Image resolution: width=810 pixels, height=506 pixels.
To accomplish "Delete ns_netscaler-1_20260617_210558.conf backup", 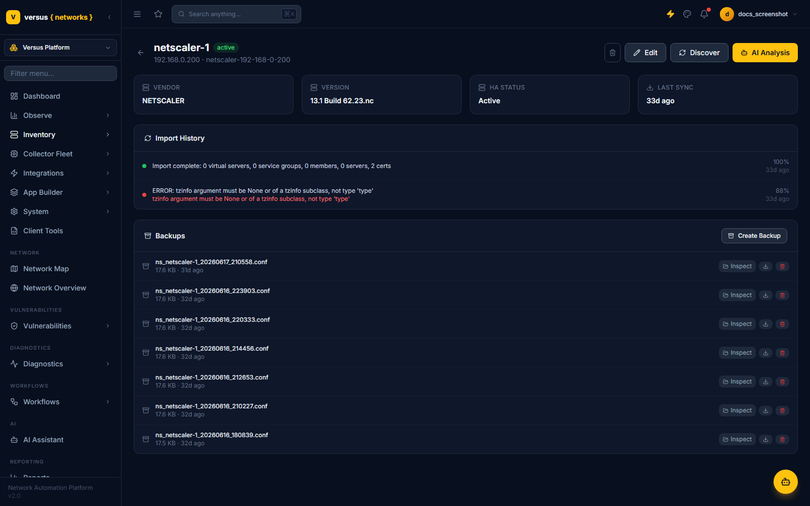I will click(783, 266).
